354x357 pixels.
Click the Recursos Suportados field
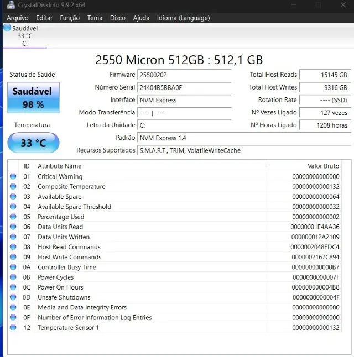(x=244, y=150)
